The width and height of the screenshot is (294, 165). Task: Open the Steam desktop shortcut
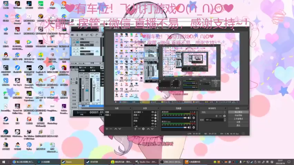click(6, 121)
